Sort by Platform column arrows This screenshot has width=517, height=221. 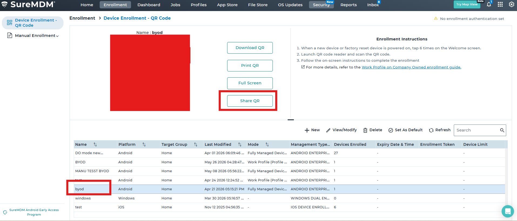(144, 144)
